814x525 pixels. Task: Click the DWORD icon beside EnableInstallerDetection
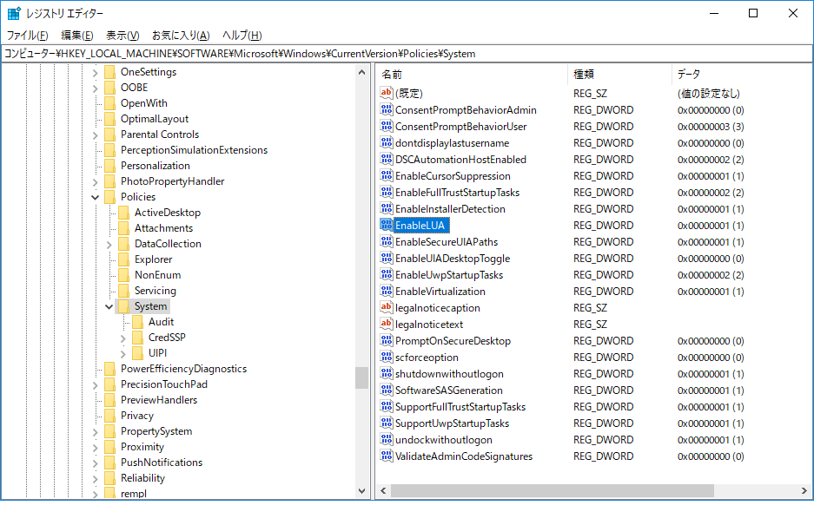387,208
